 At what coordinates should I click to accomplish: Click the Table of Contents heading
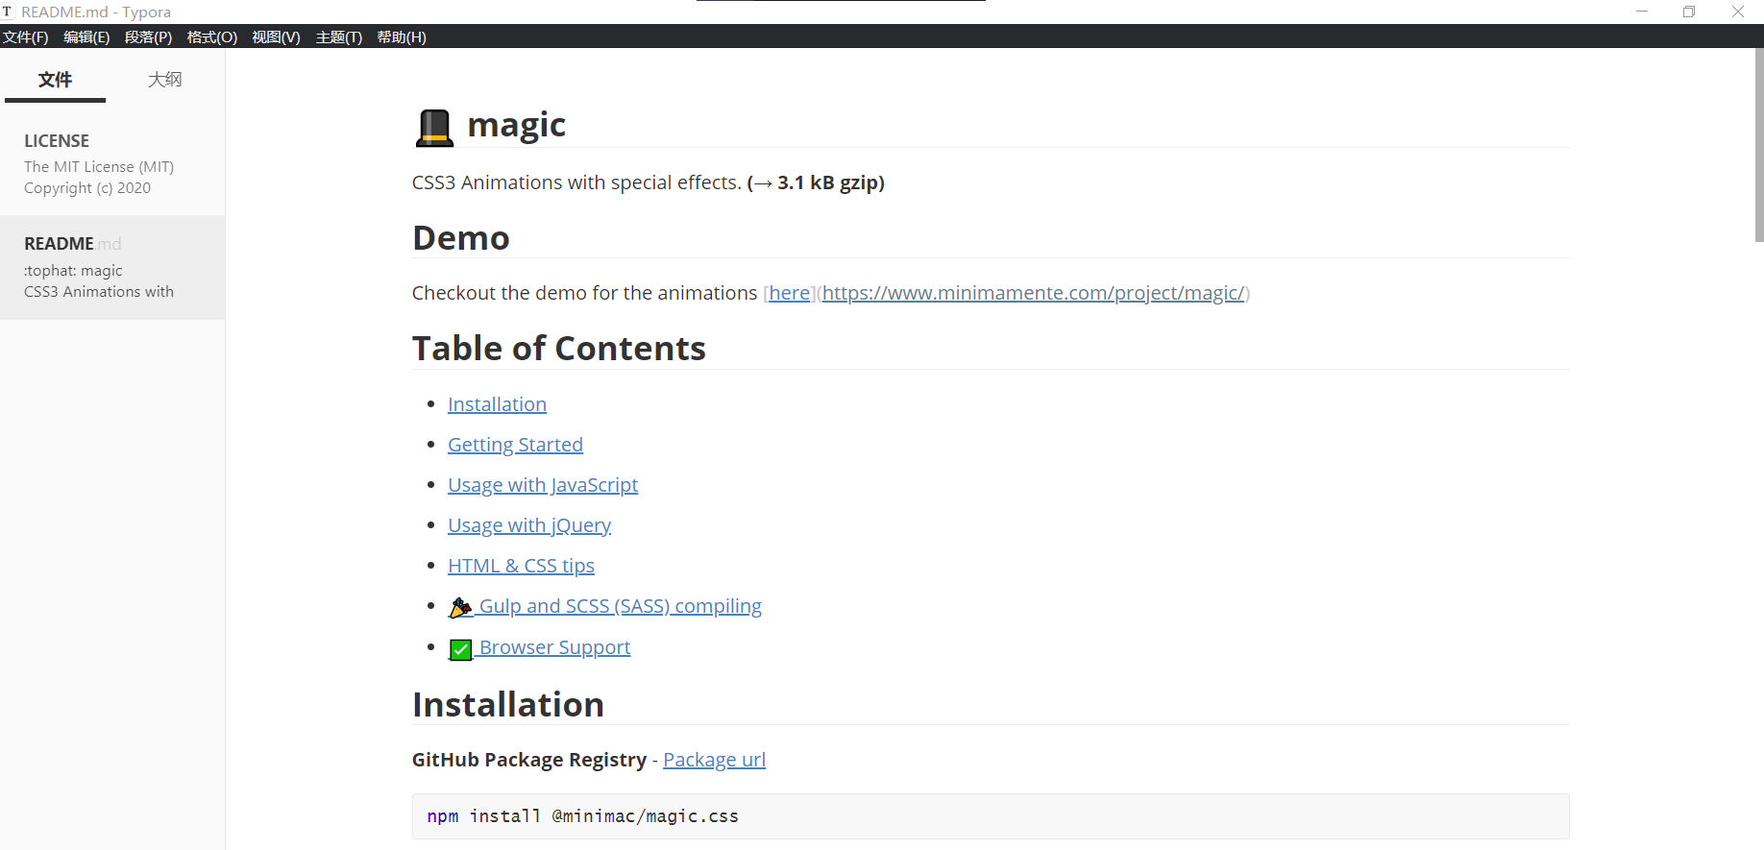(x=559, y=349)
